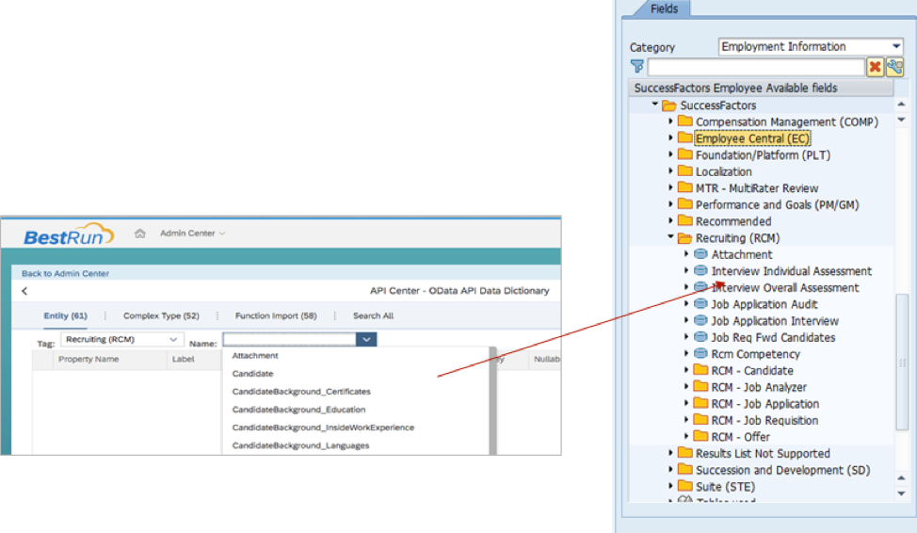Viewport: 917px width, 533px height.
Task: Click the Attachment entity database icon
Action: tap(700, 254)
